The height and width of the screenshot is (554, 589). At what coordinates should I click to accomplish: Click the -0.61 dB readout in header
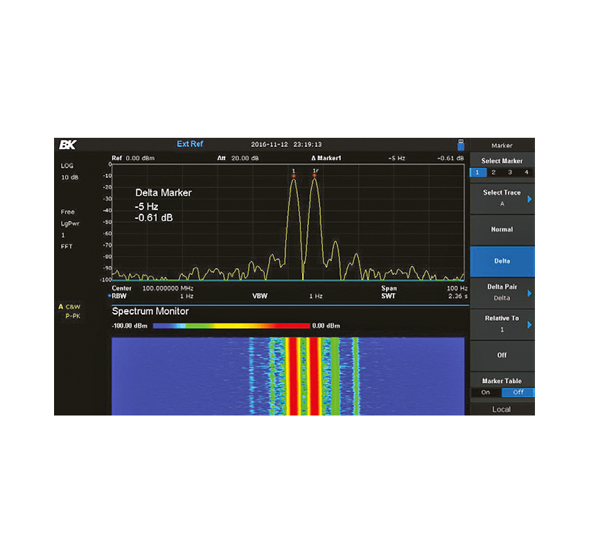pos(450,158)
